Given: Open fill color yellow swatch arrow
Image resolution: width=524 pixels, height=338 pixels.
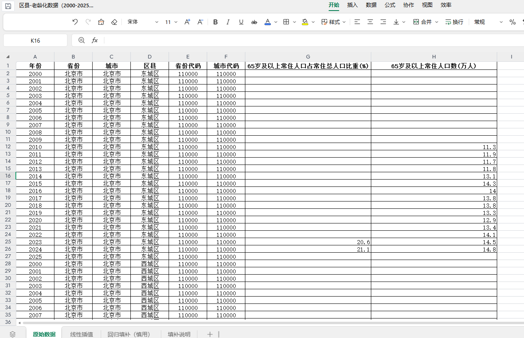Looking at the screenshot, I should 313,22.
